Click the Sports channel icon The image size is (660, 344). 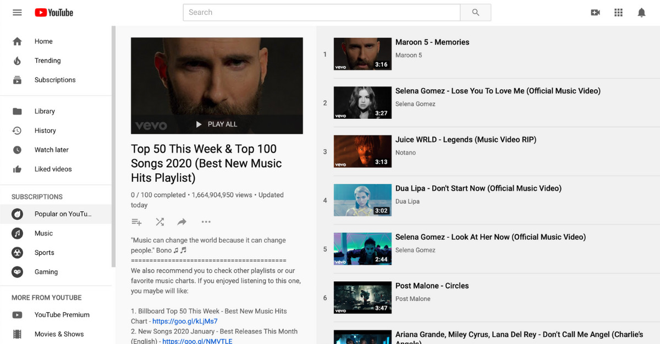[17, 253]
